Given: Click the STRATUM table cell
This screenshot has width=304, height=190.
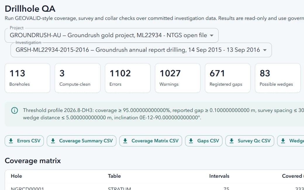Looking at the screenshot, I should click(x=120, y=189).
